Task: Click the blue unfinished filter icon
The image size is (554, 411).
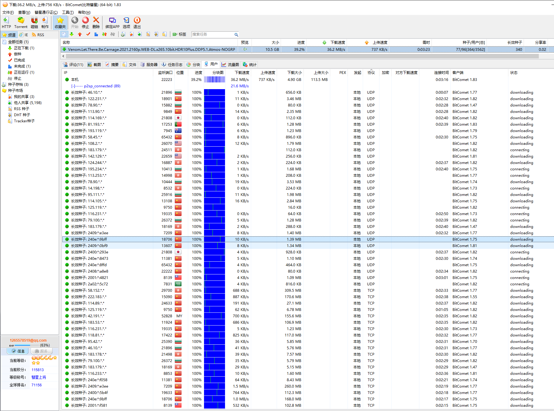Action: [x=96, y=34]
